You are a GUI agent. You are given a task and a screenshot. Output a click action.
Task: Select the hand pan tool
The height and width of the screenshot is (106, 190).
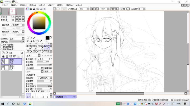pos(37,41)
